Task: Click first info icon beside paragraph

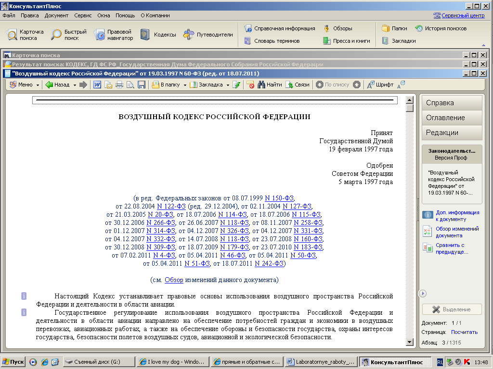Action: (24, 296)
